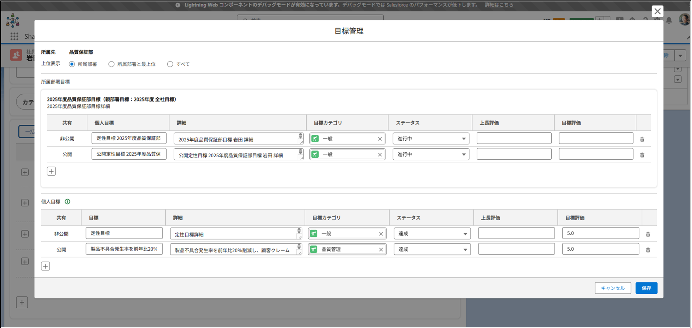Close the 目標管理 modal dialog
The width and height of the screenshot is (692, 328).
pos(657,11)
